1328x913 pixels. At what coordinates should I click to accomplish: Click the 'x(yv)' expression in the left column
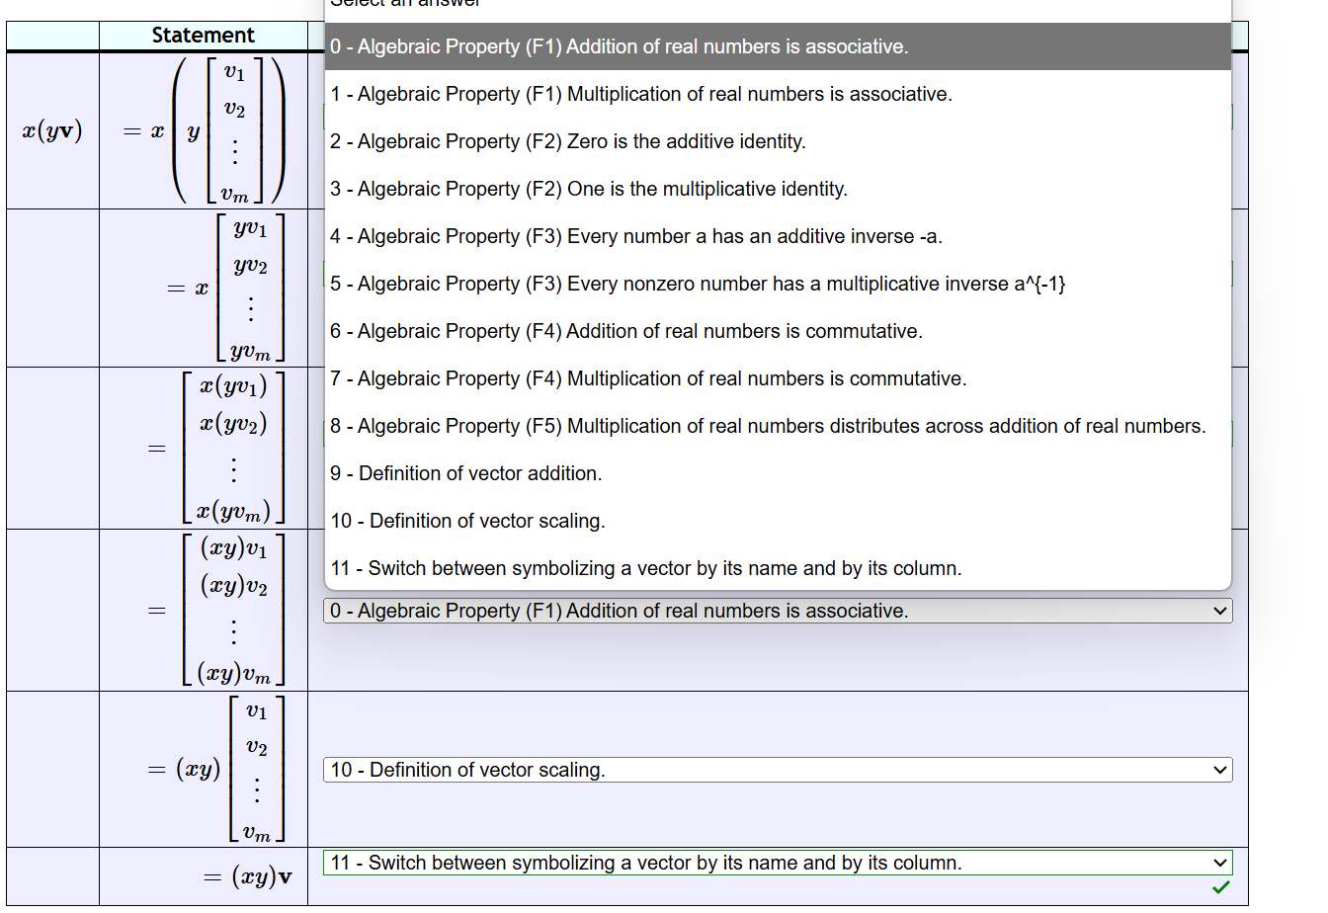(52, 130)
